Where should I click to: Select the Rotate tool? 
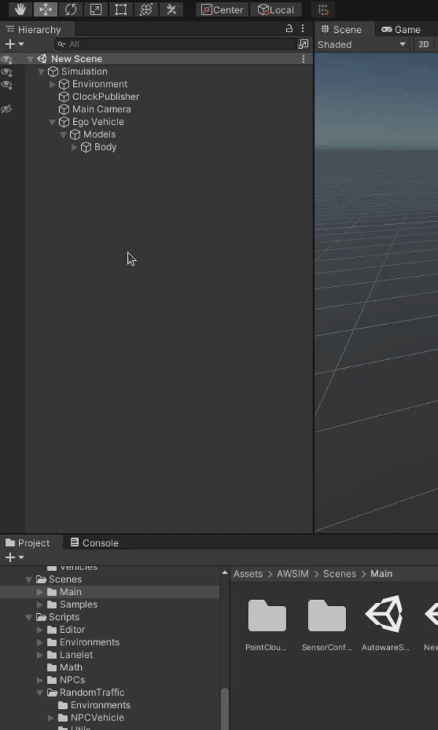coord(71,9)
